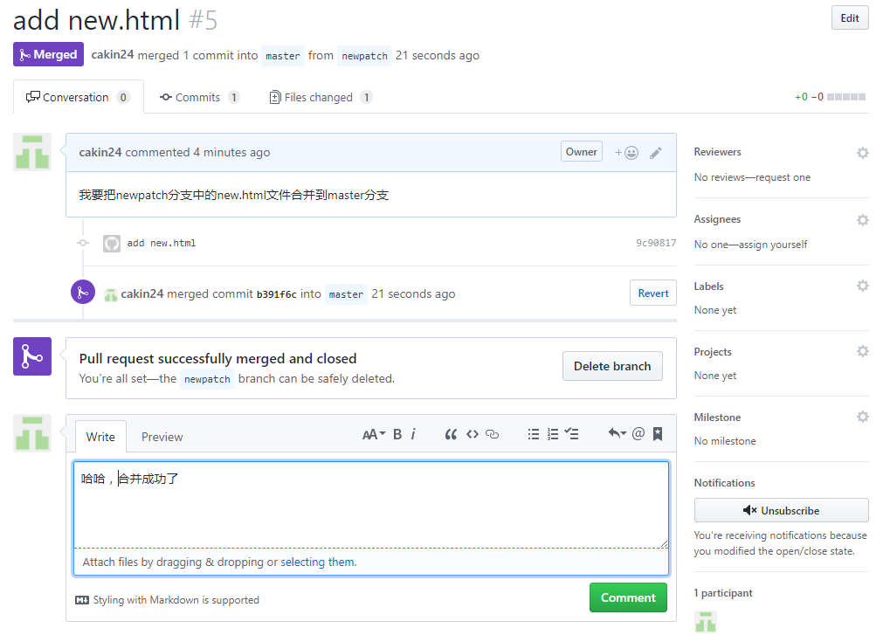
Task: Click the newpatch branch label in the header
Action: click(x=364, y=56)
